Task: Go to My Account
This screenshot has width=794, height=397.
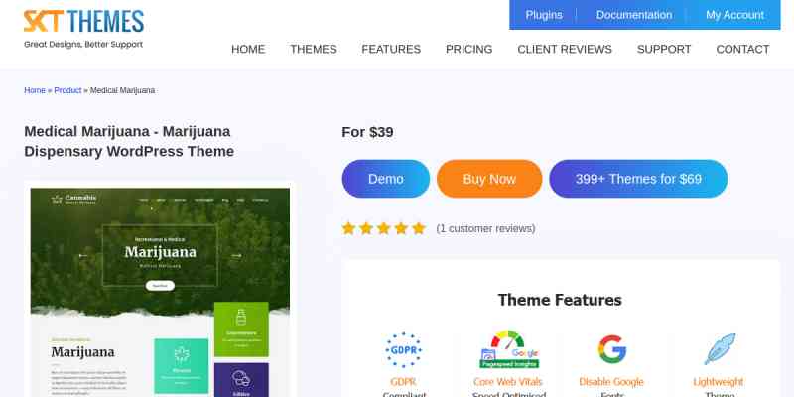Action: click(734, 15)
